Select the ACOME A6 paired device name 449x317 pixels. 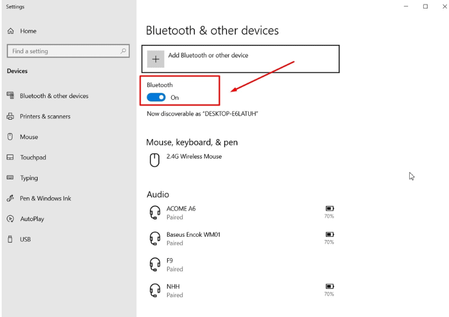pyautogui.click(x=181, y=209)
